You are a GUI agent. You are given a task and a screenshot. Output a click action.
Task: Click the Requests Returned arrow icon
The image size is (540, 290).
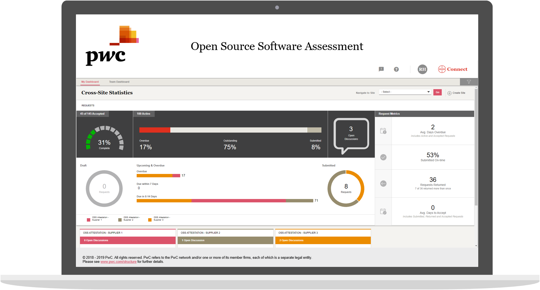(383, 184)
